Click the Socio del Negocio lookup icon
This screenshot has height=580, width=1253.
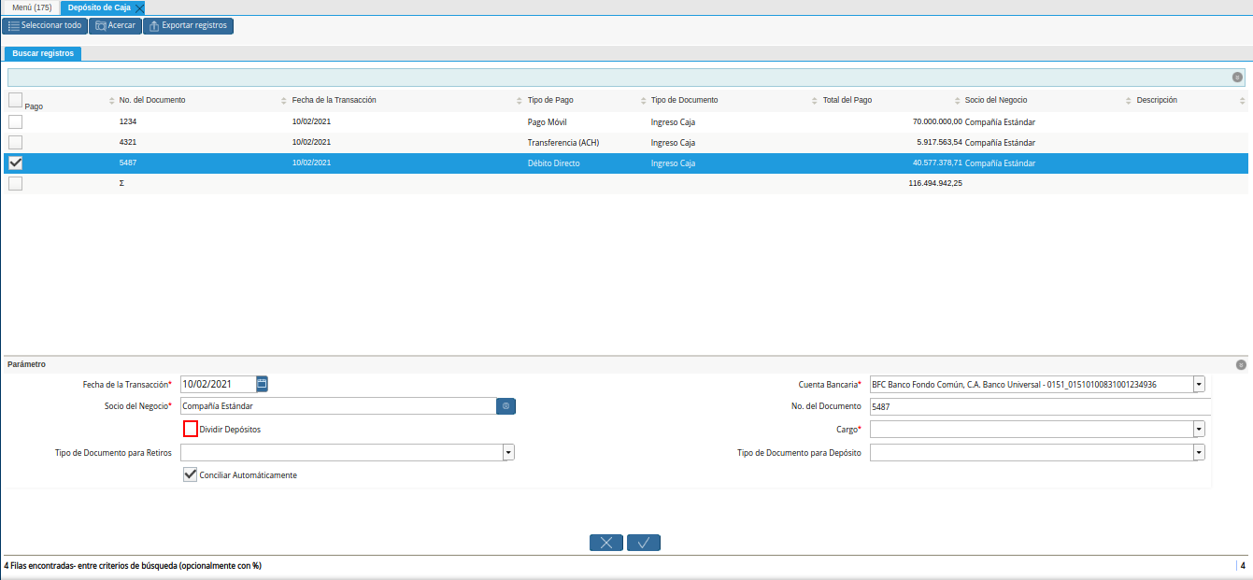click(505, 406)
